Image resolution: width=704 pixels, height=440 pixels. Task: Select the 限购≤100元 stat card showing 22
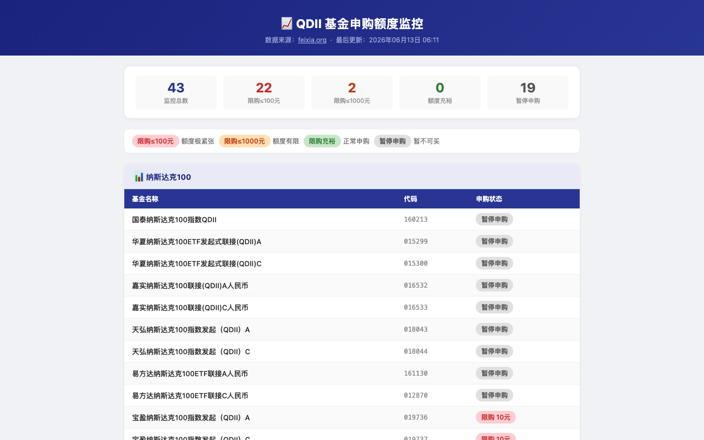(264, 92)
